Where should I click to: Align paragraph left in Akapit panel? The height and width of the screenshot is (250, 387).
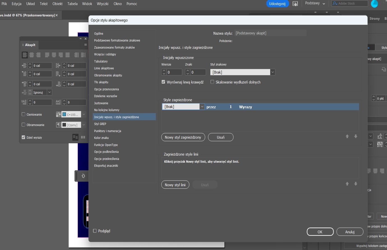(25, 55)
